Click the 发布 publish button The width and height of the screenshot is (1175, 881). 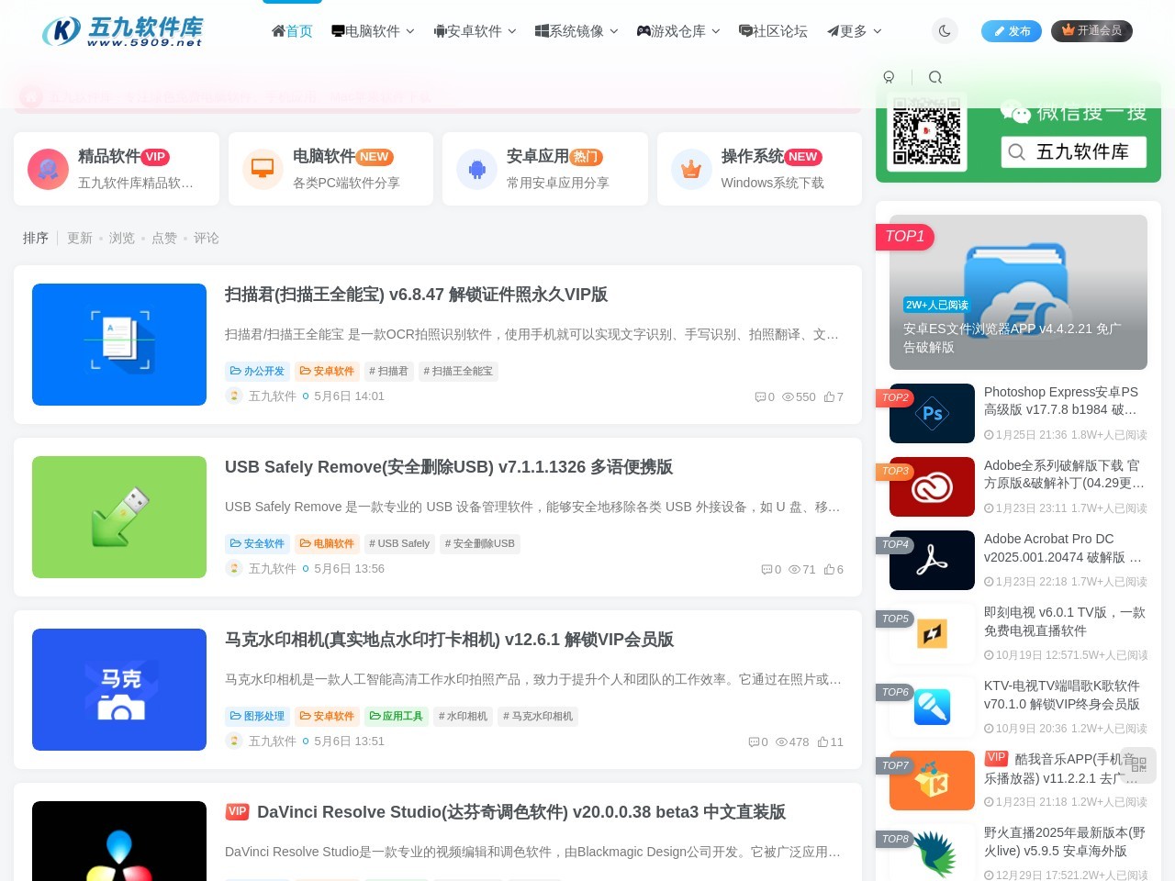tap(1012, 31)
